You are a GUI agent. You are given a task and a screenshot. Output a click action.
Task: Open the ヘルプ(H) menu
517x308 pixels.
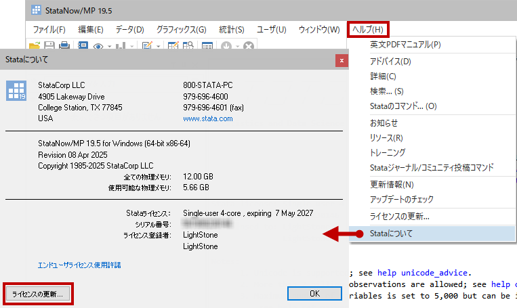click(368, 29)
